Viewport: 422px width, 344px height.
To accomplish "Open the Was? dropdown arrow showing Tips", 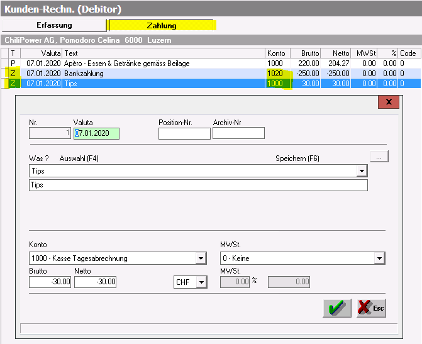I will [x=362, y=171].
